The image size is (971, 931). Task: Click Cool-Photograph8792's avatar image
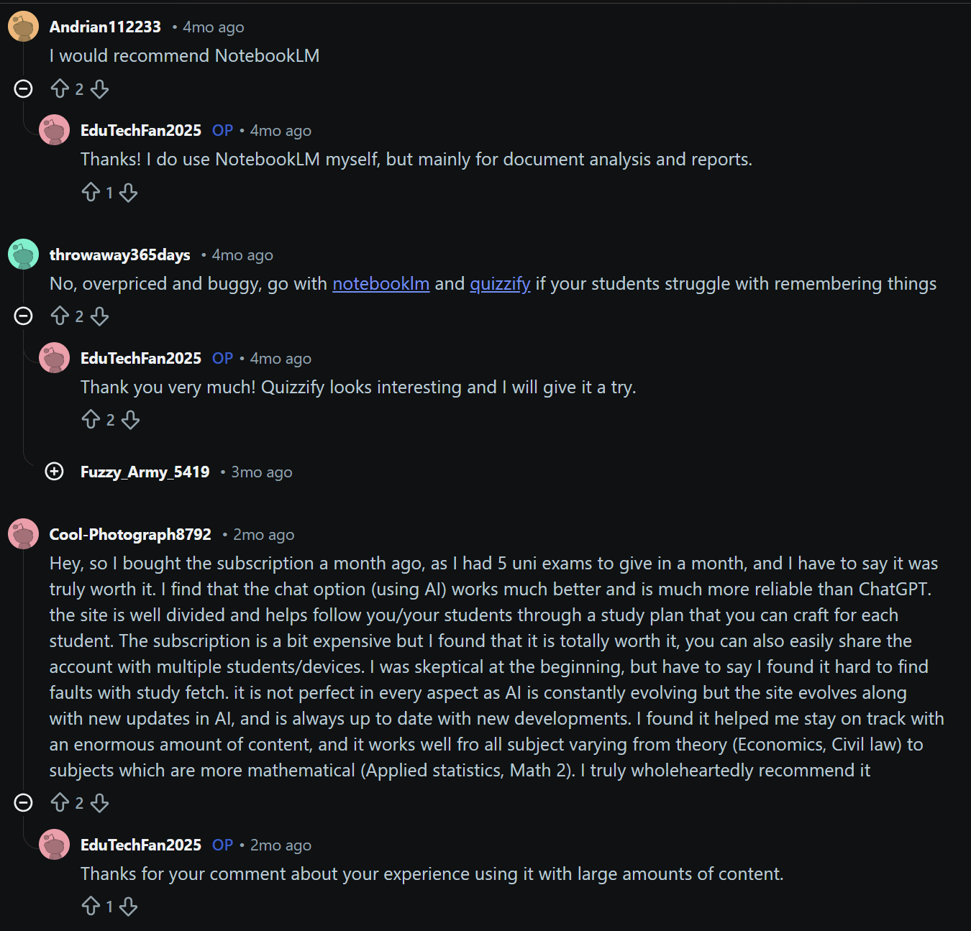pos(23,534)
